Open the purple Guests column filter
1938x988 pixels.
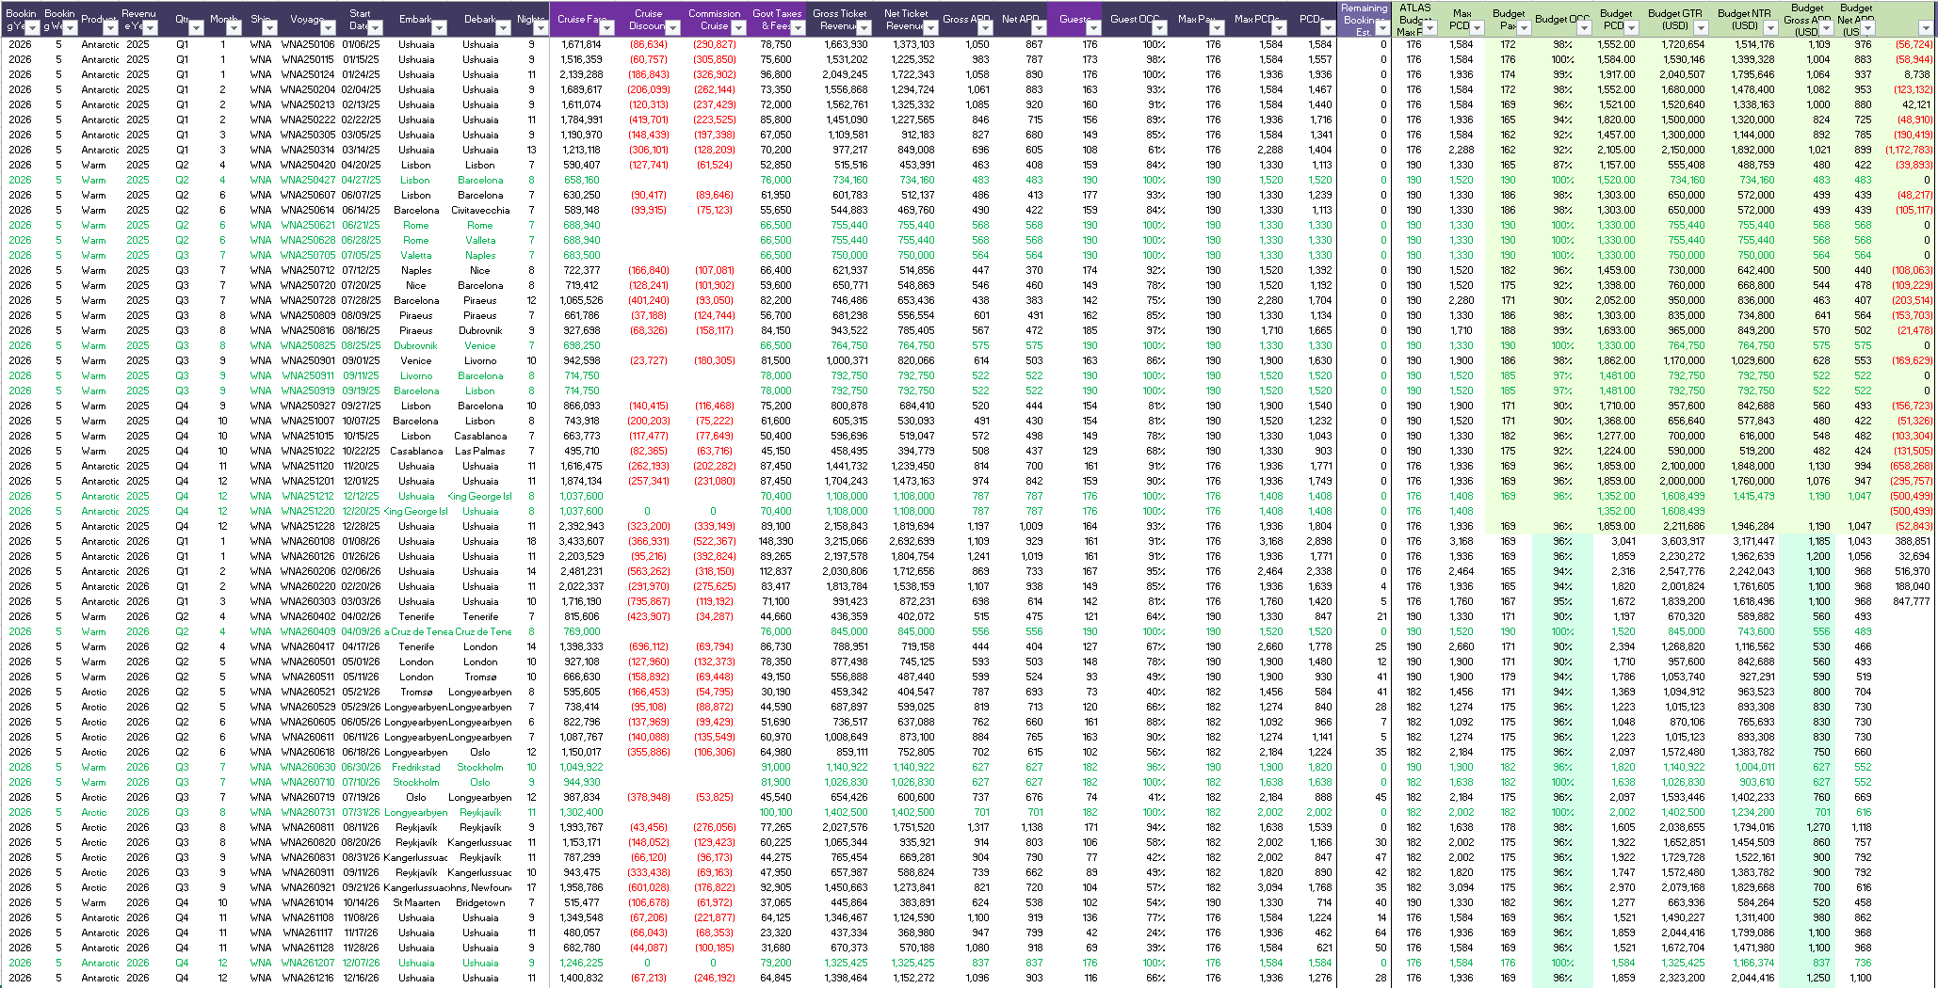[x=1092, y=28]
